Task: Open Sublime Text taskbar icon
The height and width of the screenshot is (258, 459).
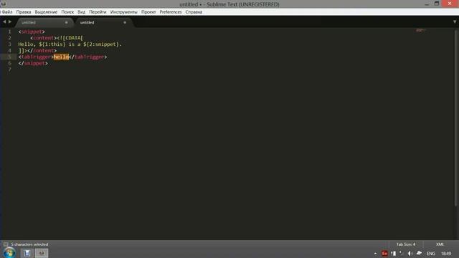Action: tap(42, 253)
